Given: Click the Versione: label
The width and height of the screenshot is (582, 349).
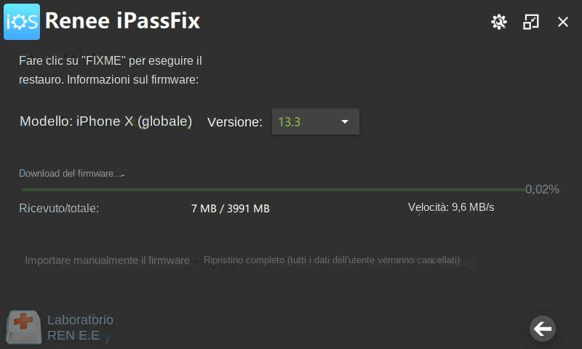Looking at the screenshot, I should [x=234, y=122].
